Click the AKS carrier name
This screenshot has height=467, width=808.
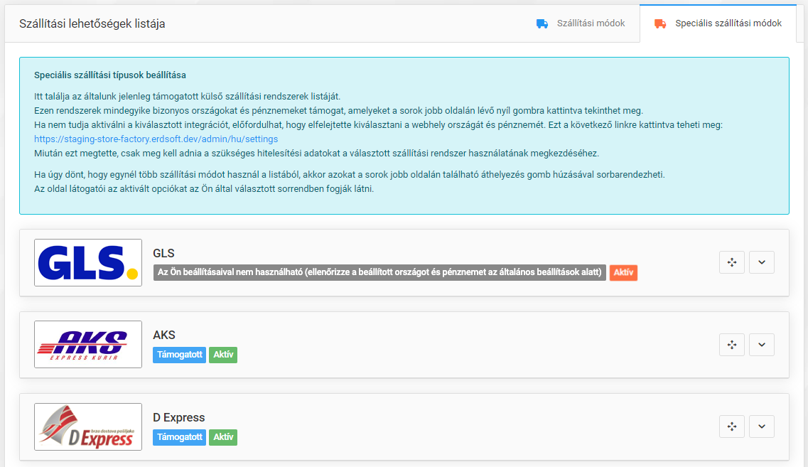tap(164, 335)
